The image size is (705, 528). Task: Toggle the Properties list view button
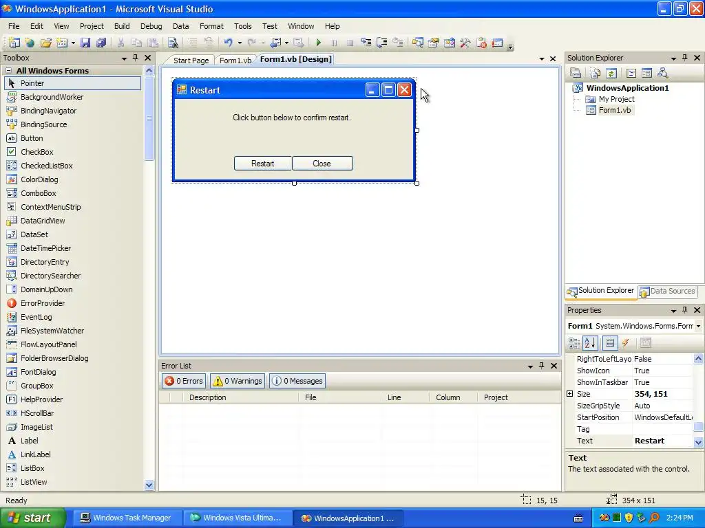click(610, 343)
